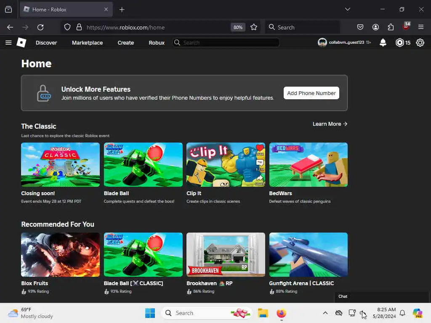Click the Roblox site search field
431x323 pixels.
pos(226,42)
